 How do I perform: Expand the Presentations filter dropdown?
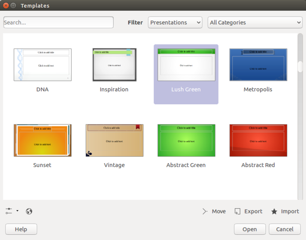click(175, 22)
